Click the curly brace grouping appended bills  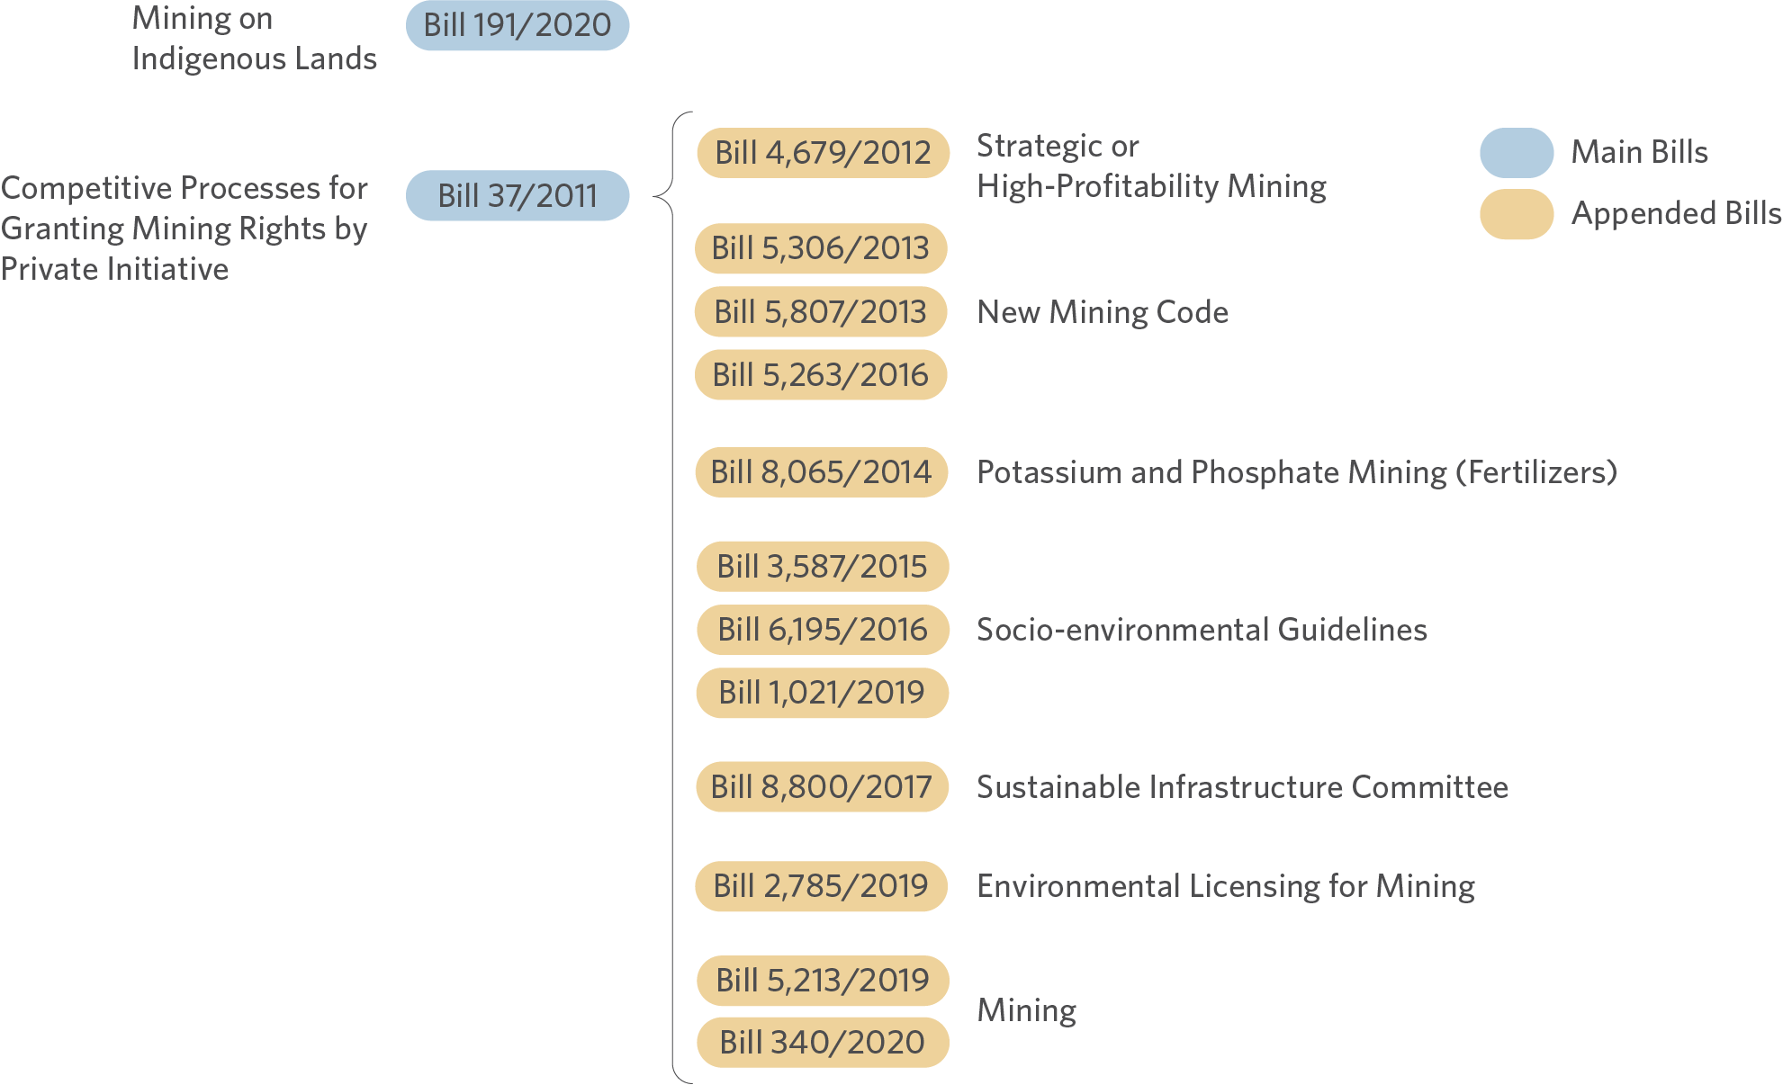pos(673,597)
